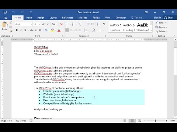Expand the Styles gallery More arrow
The width and height of the screenshot is (177, 132).
pyautogui.click(x=151, y=30)
